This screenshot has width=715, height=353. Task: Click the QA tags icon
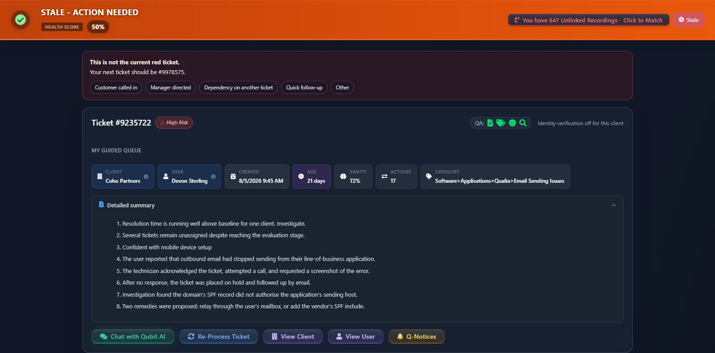point(501,123)
